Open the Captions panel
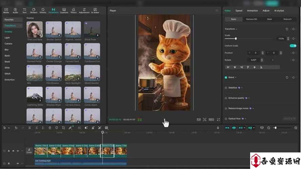This screenshot has height=169, width=301. (x=64, y=10)
